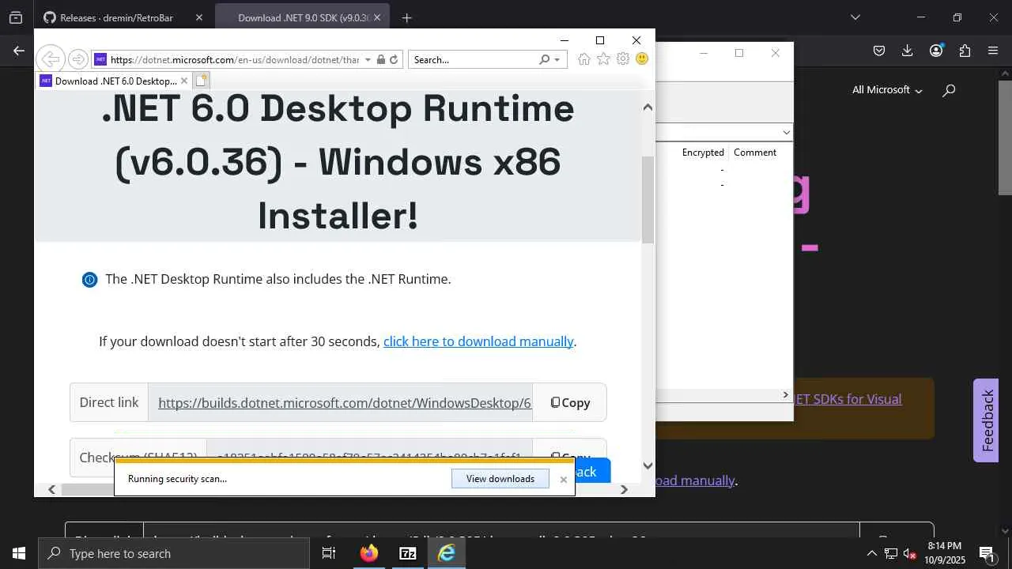
Task: Click the IE Search... input box
Action: point(473,60)
